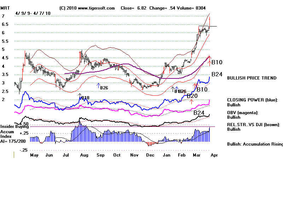Click the Bullish: Accumulation Rising note
Screen dimensions: 283x212
(x=255, y=144)
